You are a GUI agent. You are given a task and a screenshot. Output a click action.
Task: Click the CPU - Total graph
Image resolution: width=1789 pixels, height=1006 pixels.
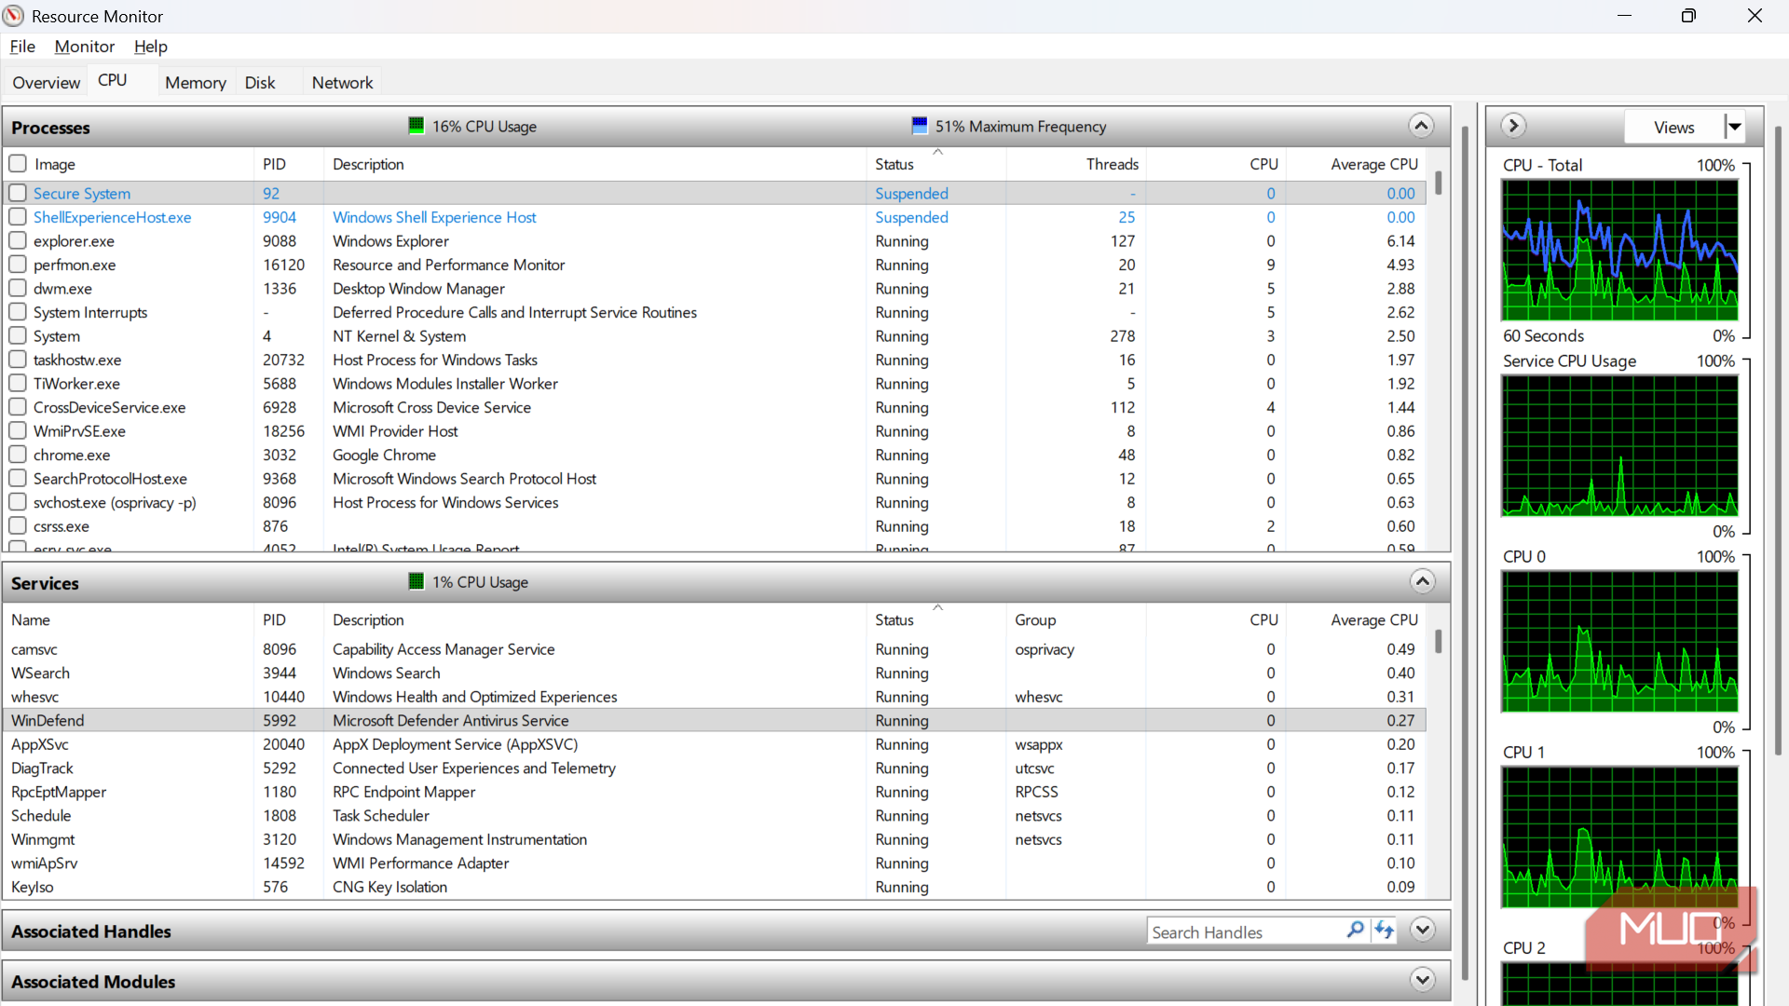1619,250
